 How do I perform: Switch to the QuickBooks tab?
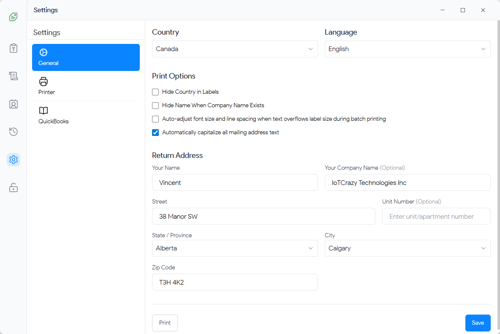[x=53, y=115]
